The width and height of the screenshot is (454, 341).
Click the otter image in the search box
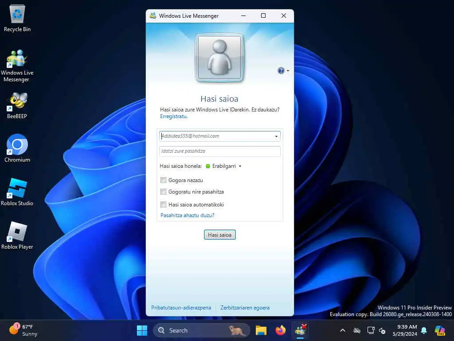click(237, 330)
